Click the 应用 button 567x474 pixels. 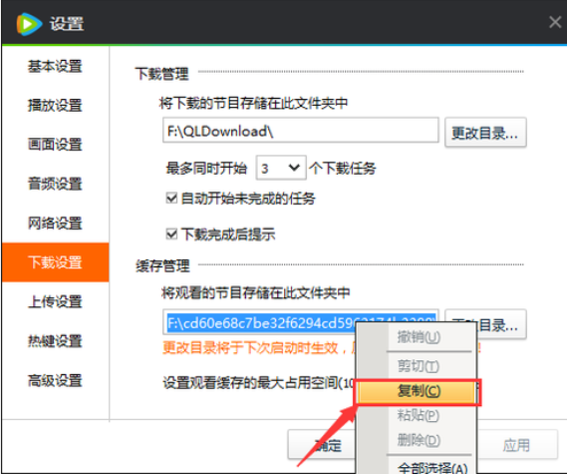click(x=517, y=445)
